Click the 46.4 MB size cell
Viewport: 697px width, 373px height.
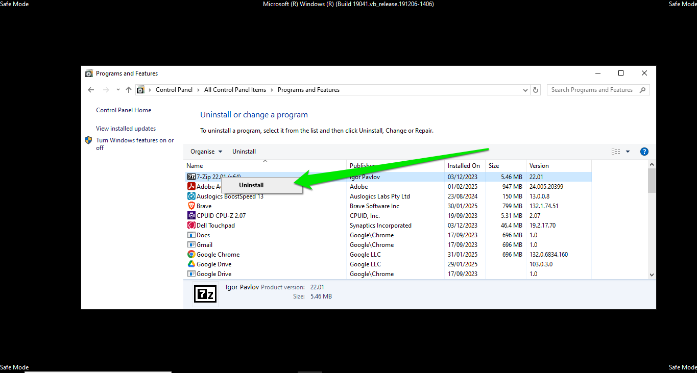point(511,226)
